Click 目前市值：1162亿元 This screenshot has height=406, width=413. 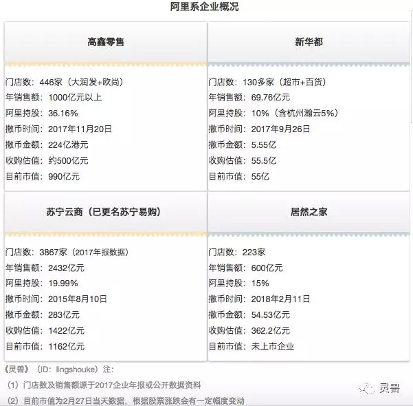click(45, 347)
